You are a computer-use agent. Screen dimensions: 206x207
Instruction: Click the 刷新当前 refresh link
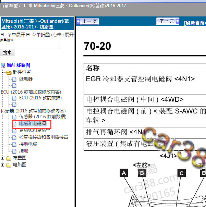(195, 23)
